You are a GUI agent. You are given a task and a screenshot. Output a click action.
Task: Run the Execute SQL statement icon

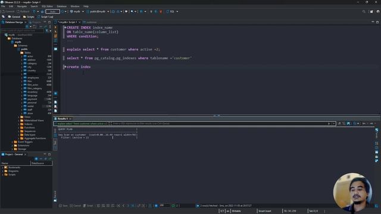pos(55,27)
